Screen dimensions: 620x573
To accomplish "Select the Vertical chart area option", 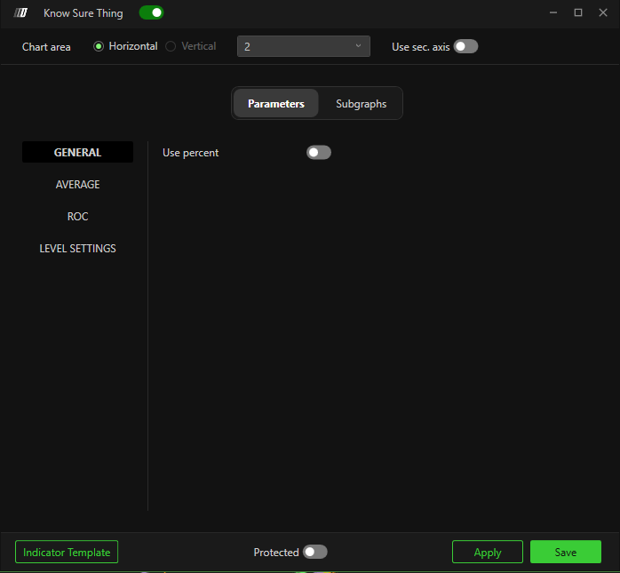I will click(x=171, y=46).
